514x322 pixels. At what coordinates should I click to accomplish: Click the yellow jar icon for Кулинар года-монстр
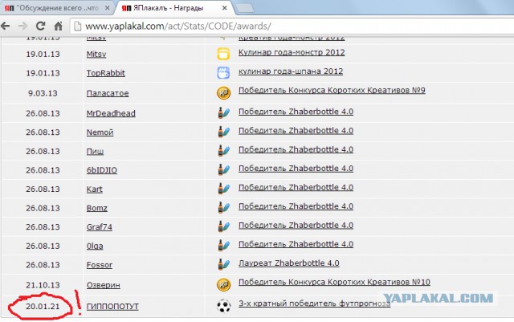point(223,54)
